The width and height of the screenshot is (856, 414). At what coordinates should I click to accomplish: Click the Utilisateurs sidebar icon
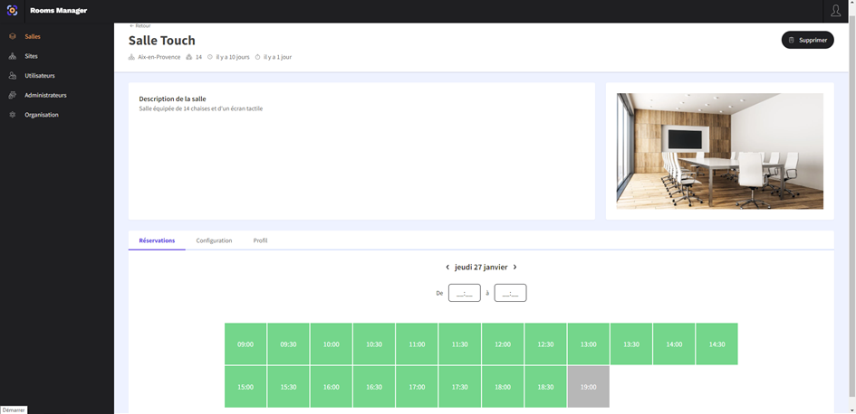click(x=13, y=76)
